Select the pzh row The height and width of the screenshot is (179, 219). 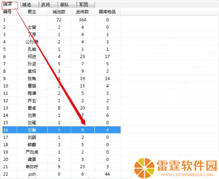coord(61,174)
